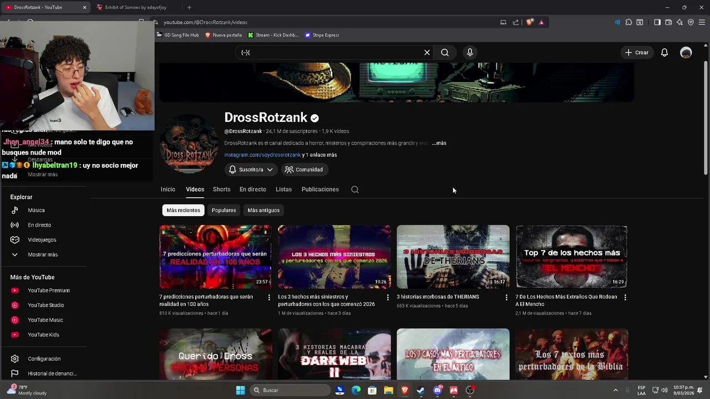Viewport: 710px width, 399px height.
Task: Click the Crear button
Action: click(x=636, y=53)
